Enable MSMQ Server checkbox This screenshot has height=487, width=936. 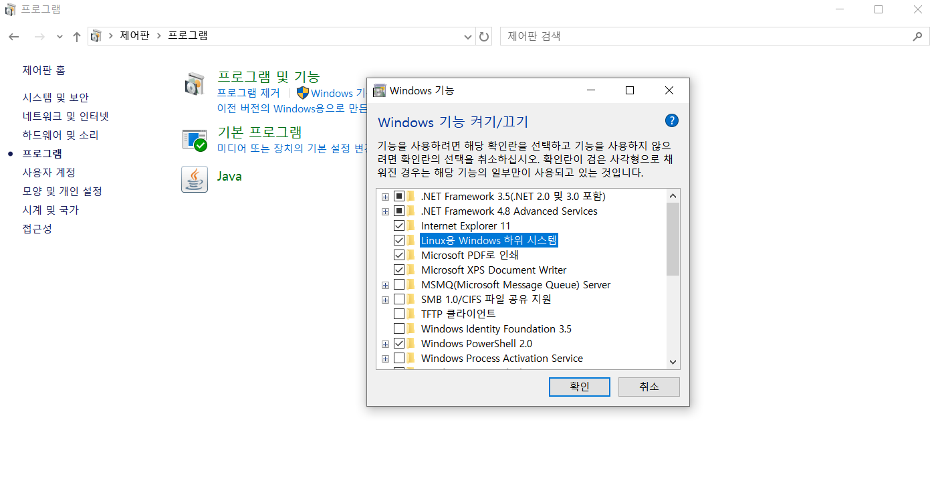399,284
